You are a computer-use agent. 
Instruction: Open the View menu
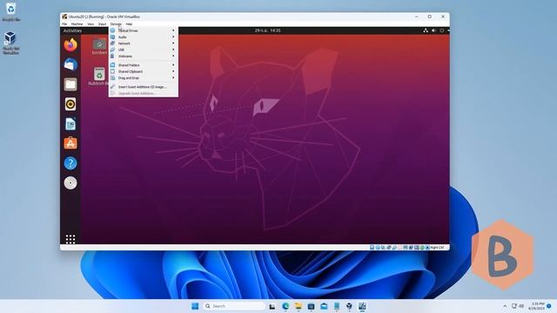91,24
